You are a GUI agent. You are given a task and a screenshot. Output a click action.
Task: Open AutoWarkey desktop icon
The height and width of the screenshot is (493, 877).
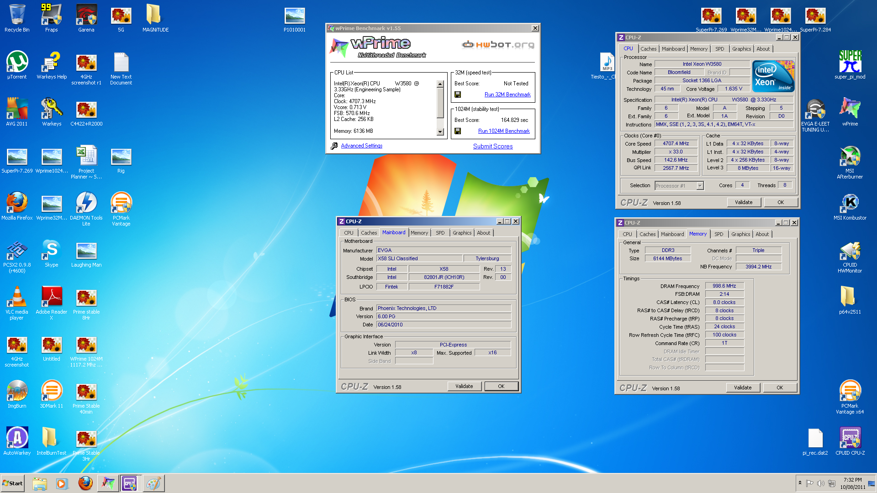coord(17,441)
